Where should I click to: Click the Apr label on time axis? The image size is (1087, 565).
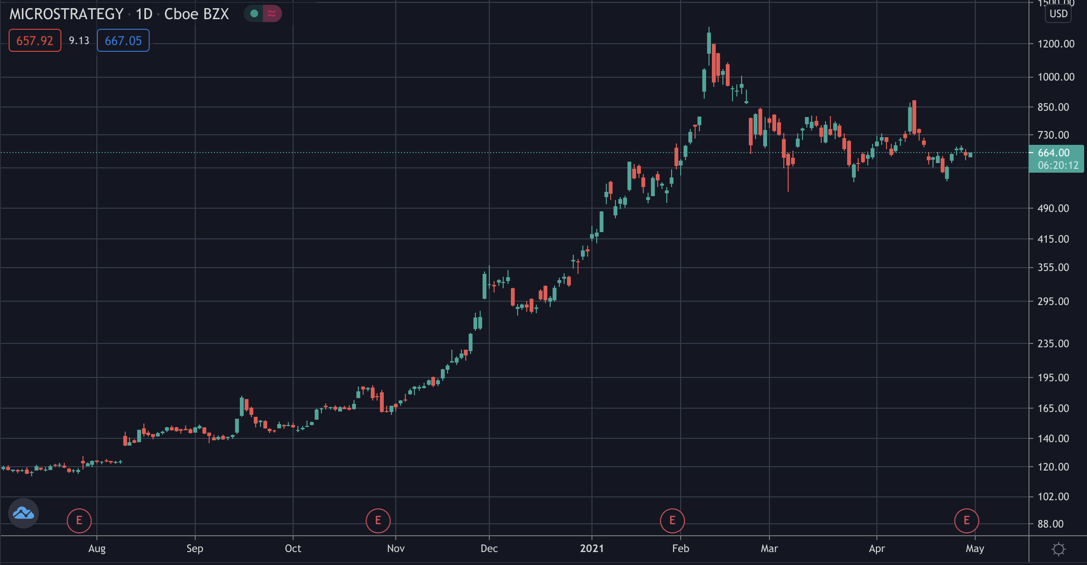[x=877, y=549]
